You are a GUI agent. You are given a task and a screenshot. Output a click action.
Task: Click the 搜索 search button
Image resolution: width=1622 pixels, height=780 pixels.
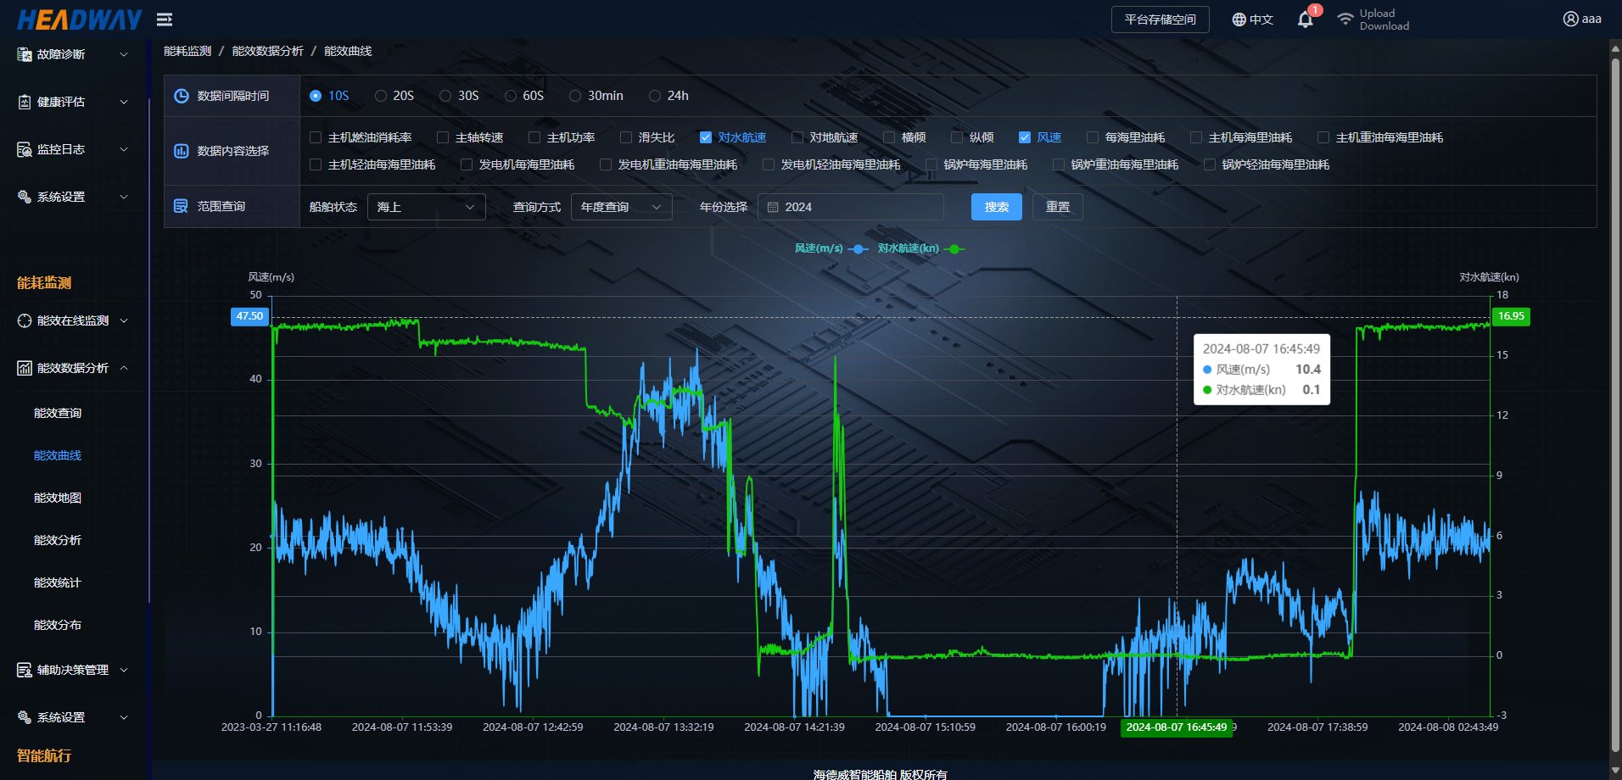tap(996, 207)
